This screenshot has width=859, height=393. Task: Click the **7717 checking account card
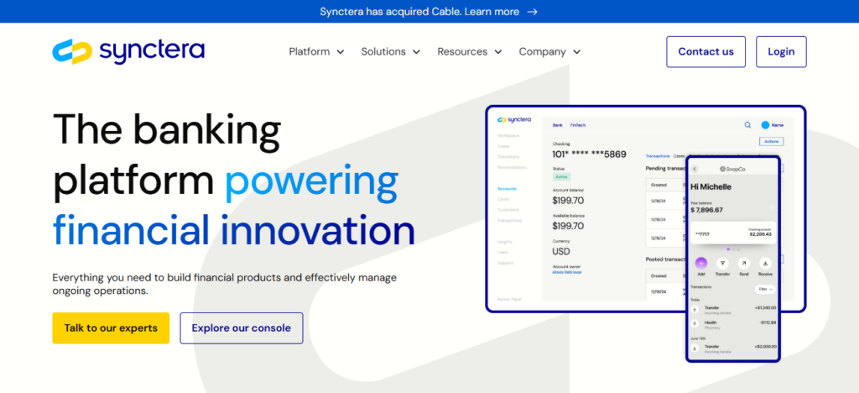(x=733, y=233)
